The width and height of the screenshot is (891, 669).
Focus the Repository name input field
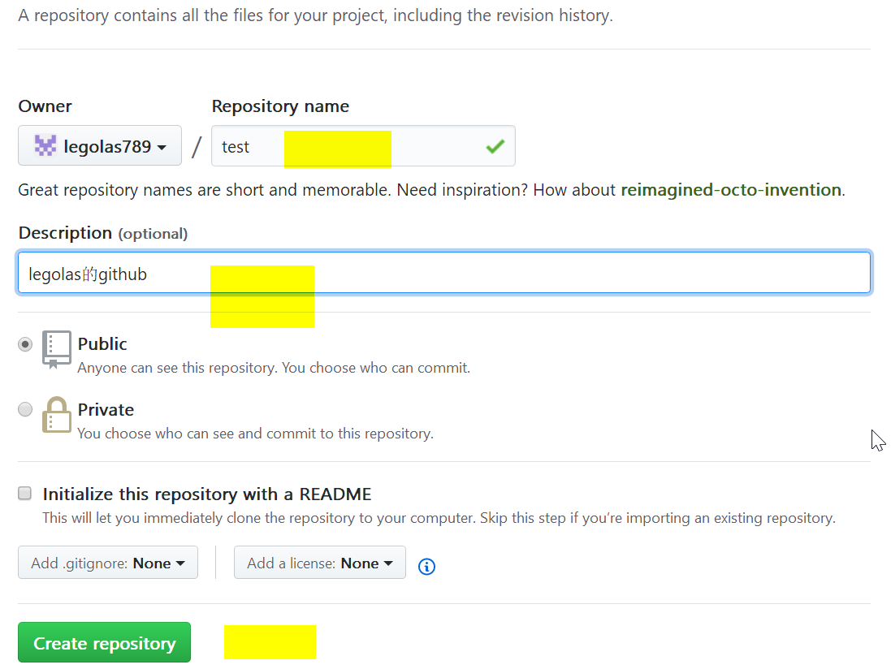[363, 146]
